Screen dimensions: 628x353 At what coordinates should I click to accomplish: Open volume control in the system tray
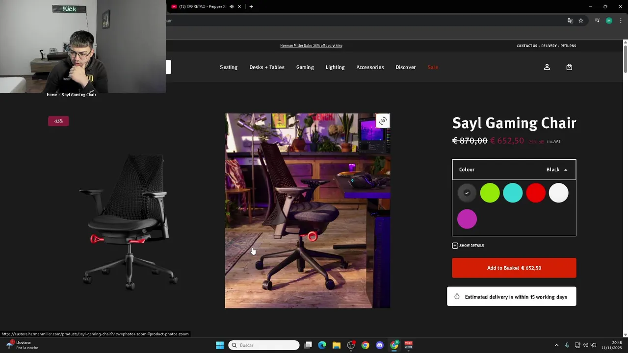coord(585,345)
